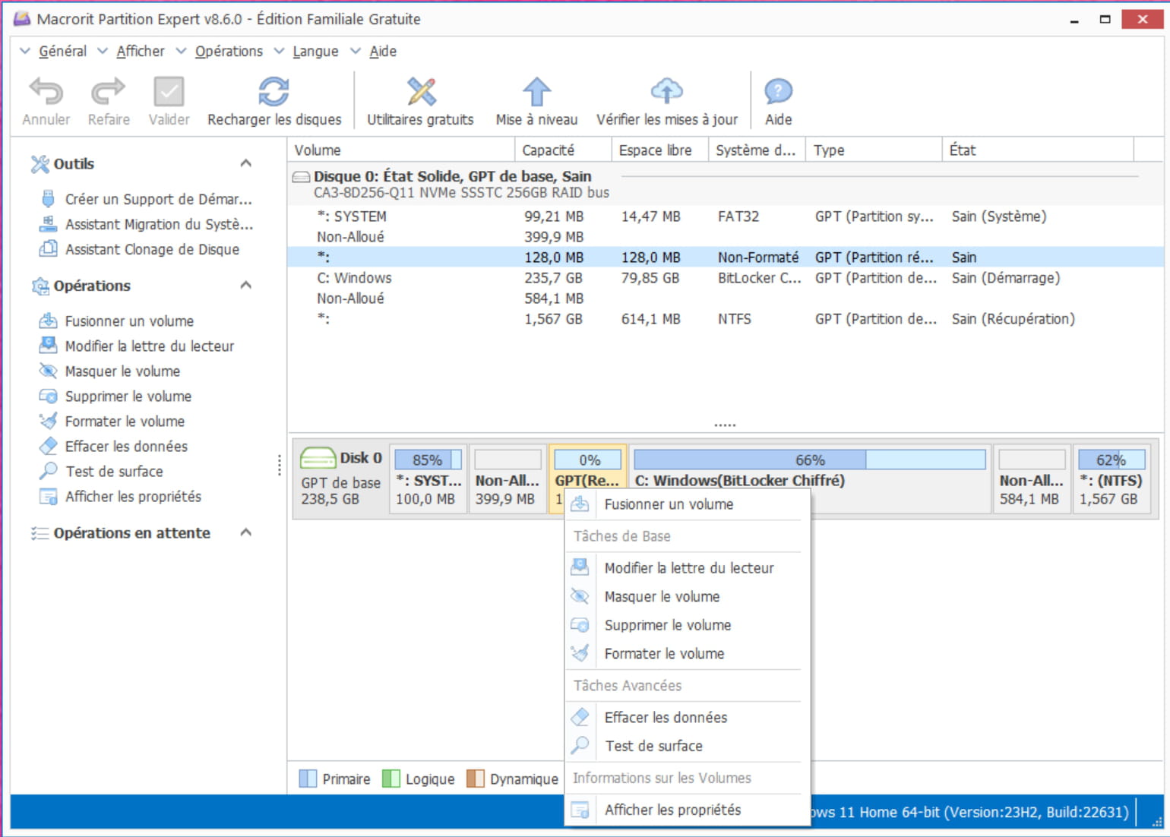Open the Aide help bubble icon
Viewport: 1170px width, 837px height.
pos(778,92)
